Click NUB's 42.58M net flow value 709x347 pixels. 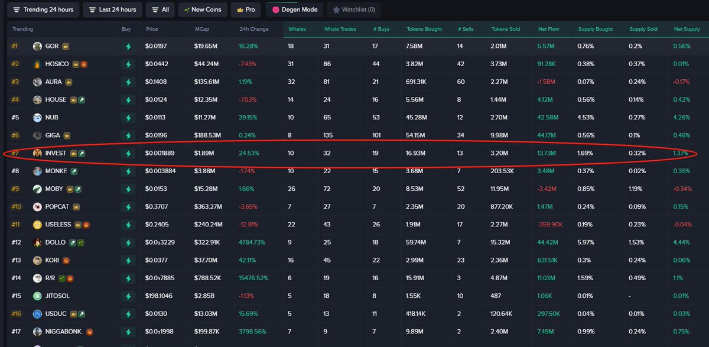(547, 118)
